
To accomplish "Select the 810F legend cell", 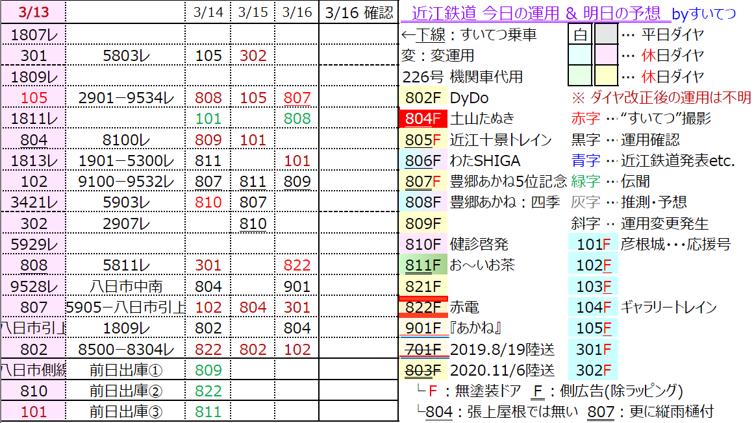I will [x=423, y=245].
